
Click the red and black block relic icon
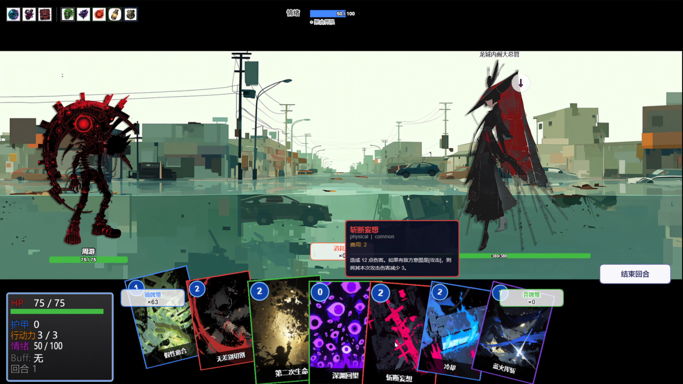[45, 15]
